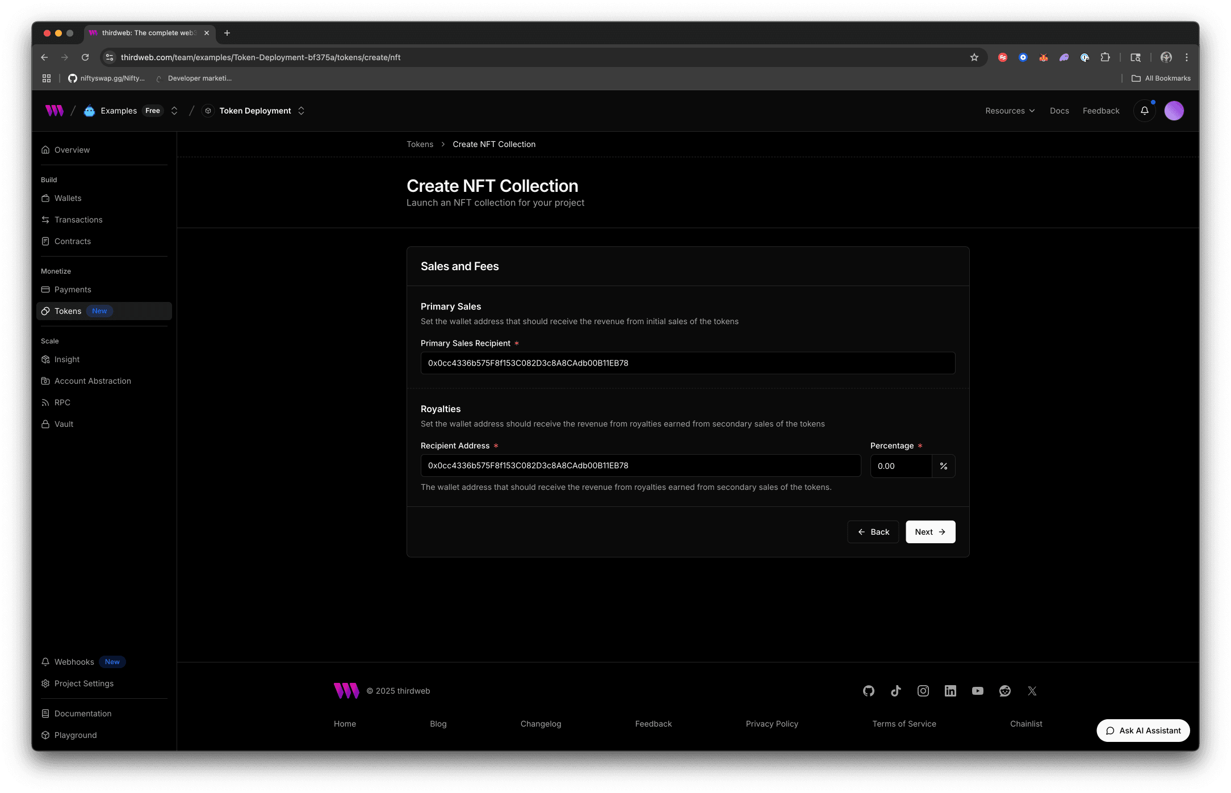This screenshot has height=793, width=1231.
Task: Click the profile avatar in the header
Action: click(1174, 111)
